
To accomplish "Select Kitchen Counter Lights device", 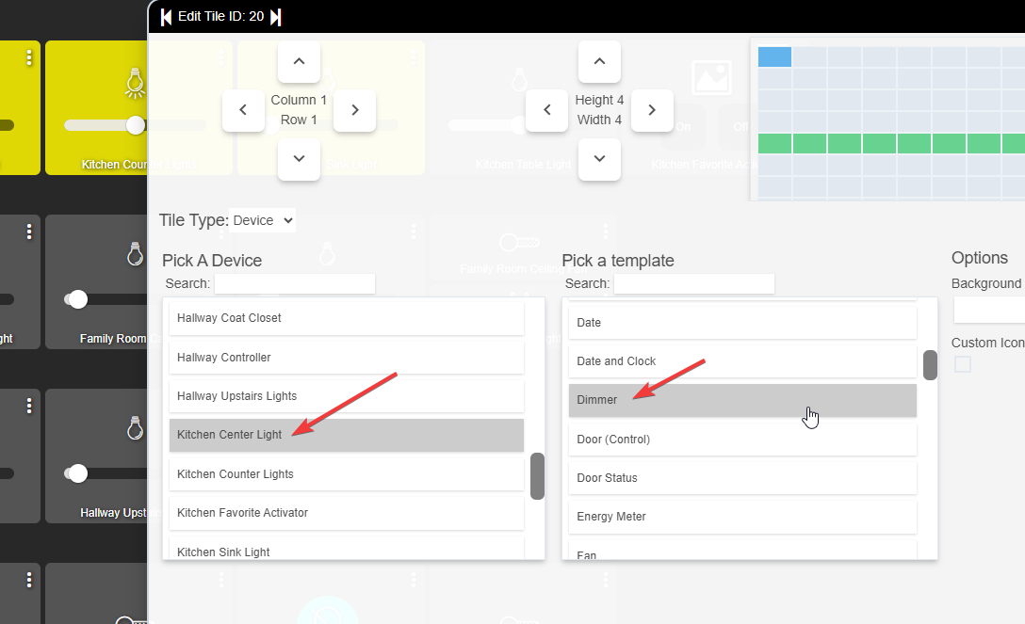I will point(347,474).
